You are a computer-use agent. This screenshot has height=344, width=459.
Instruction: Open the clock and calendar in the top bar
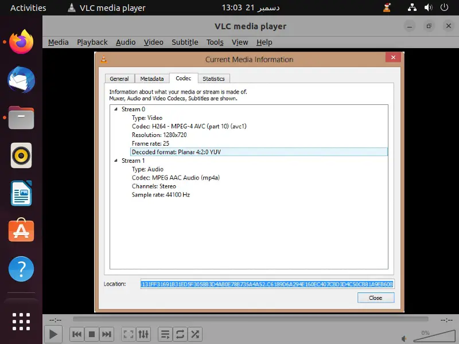coord(250,7)
